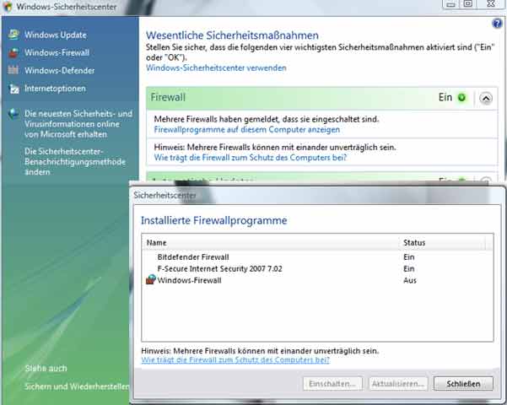This screenshot has height=405, width=507.
Task: Click the Internetoptionen icon
Action: click(x=14, y=89)
